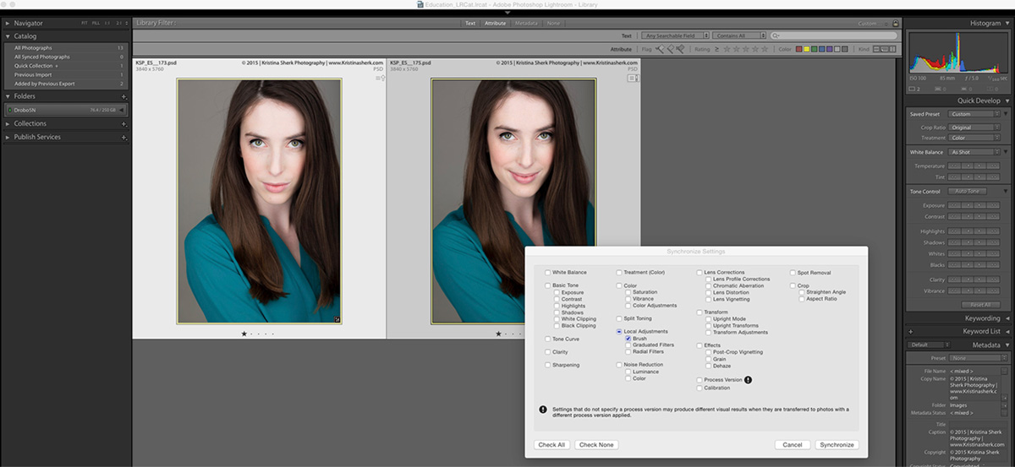The height and width of the screenshot is (467, 1015).
Task: Expand the Navigator panel
Action: pos(8,24)
